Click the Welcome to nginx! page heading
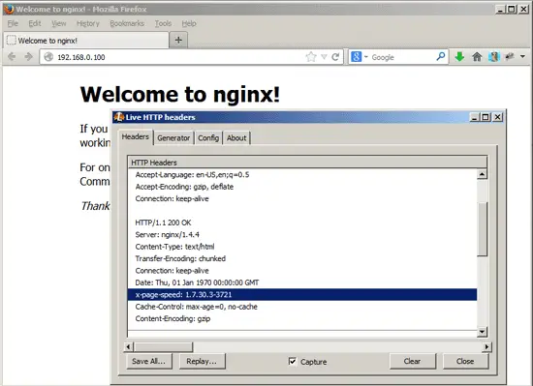Image resolution: width=533 pixels, height=386 pixels. [x=180, y=94]
